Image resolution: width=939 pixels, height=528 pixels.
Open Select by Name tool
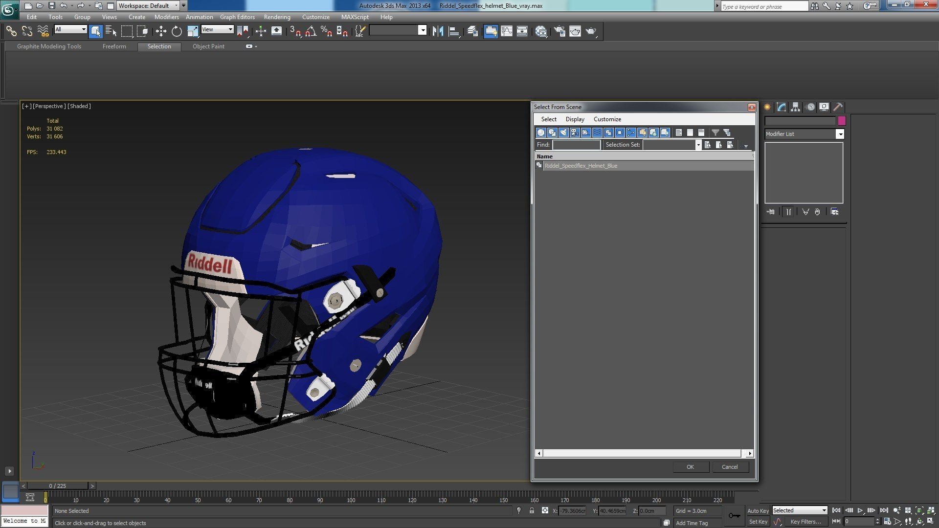[111, 31]
